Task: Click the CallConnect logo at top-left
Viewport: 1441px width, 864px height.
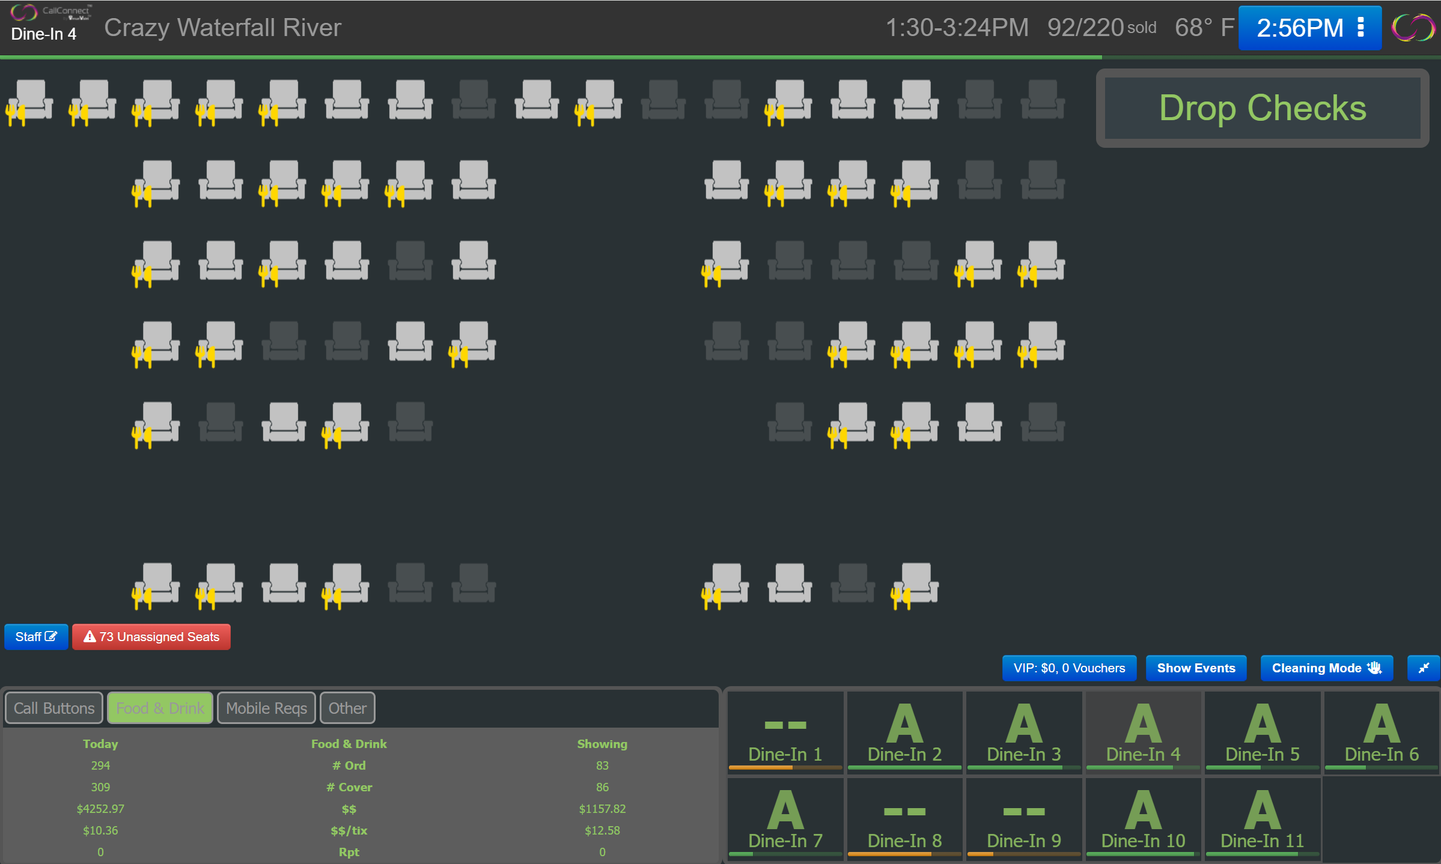Action: pos(51,12)
